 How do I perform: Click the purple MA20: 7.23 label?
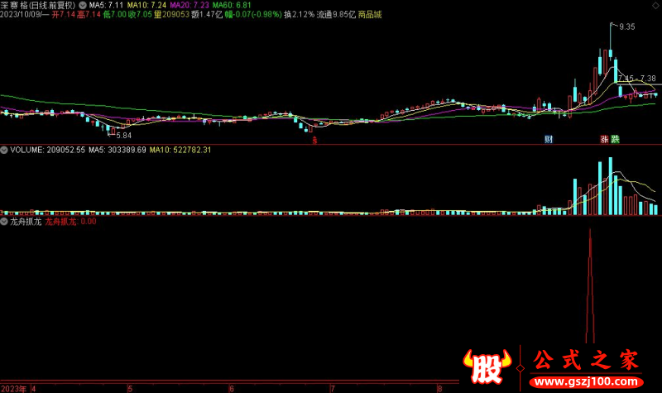point(189,6)
